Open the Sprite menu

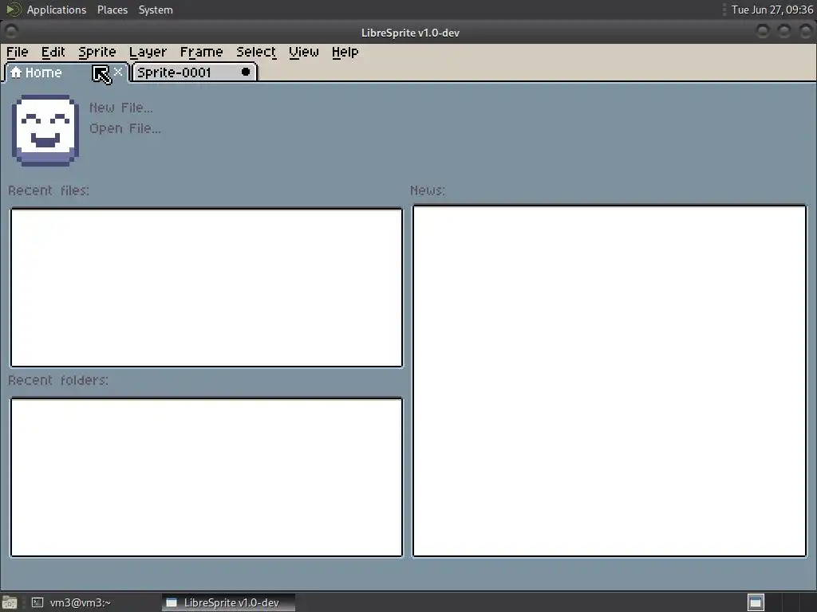97,52
